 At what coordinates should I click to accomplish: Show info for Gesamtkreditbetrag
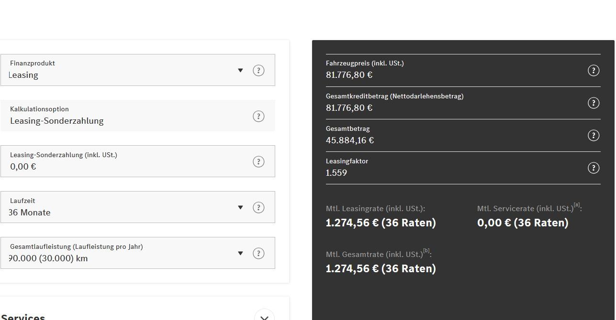[594, 103]
